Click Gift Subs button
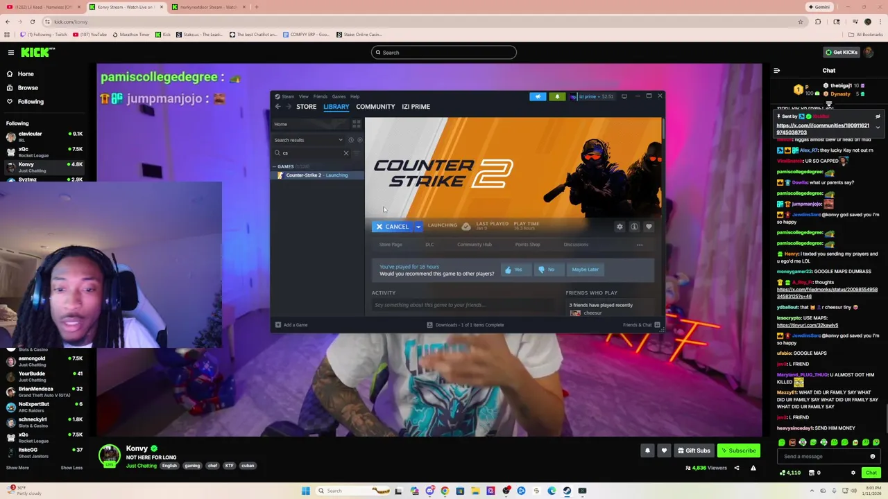888x499 pixels. coord(694,450)
